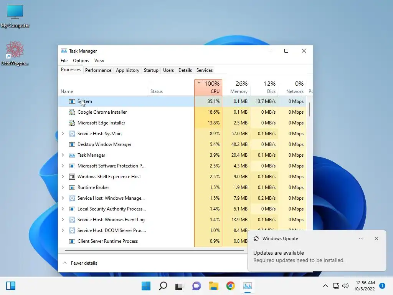Image resolution: width=393 pixels, height=295 pixels.
Task: Select the Processes tab
Action: pos(71,70)
